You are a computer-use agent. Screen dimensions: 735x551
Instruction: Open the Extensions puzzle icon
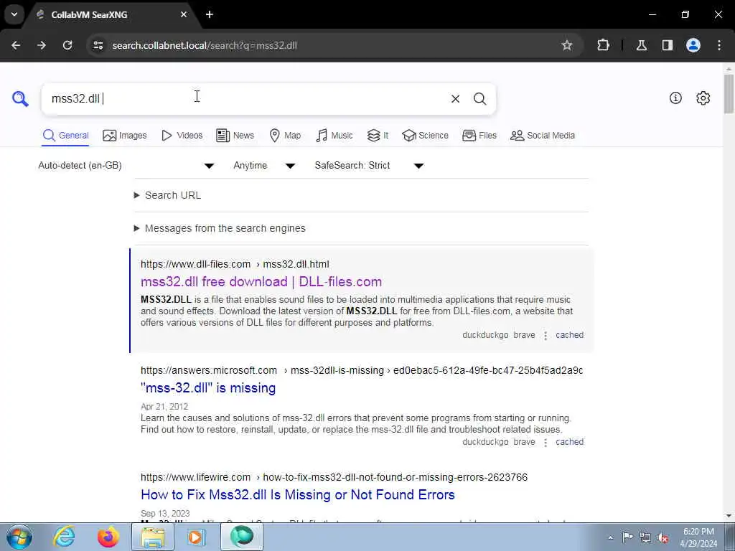click(603, 45)
